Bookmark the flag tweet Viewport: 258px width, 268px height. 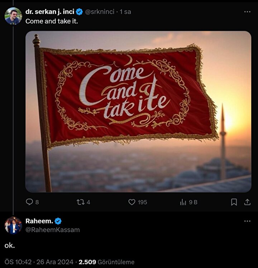(x=234, y=202)
